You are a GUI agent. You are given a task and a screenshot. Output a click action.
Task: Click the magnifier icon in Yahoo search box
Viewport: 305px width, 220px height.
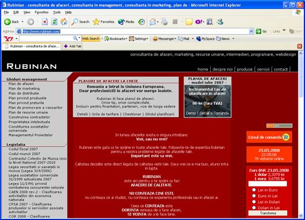[75, 38]
